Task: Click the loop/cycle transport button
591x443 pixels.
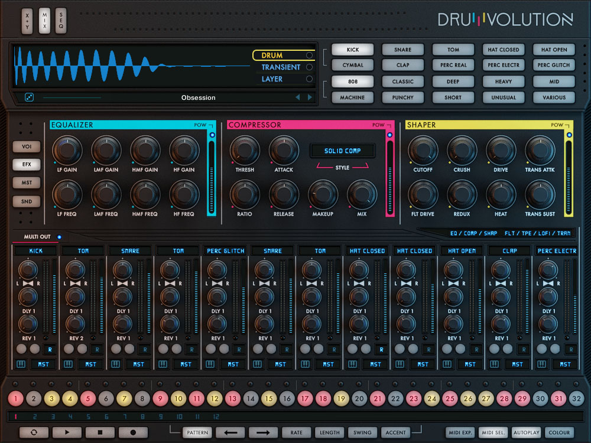Action: click(34, 432)
